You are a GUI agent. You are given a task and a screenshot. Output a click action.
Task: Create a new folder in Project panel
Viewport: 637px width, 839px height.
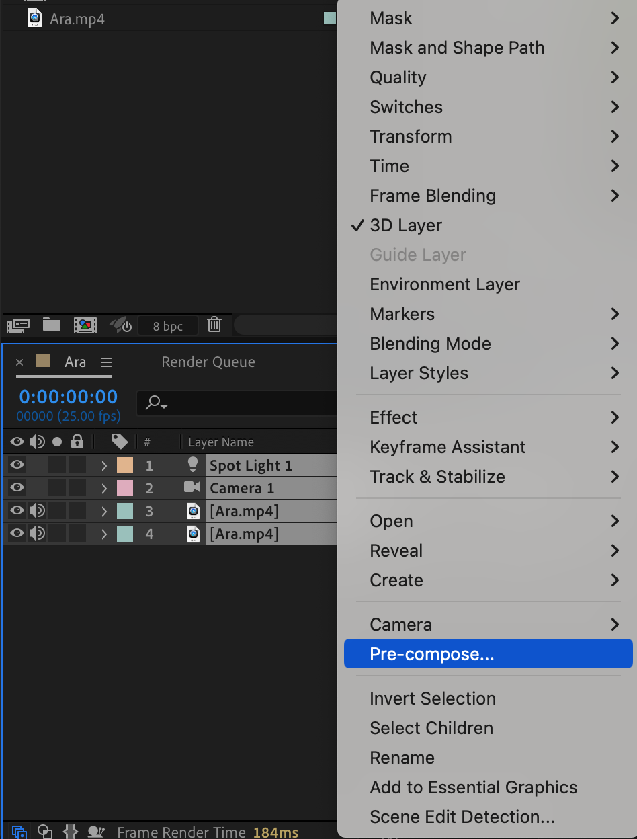[x=52, y=325]
